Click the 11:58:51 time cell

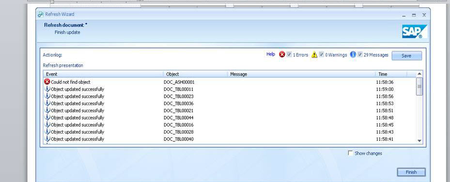click(385, 111)
